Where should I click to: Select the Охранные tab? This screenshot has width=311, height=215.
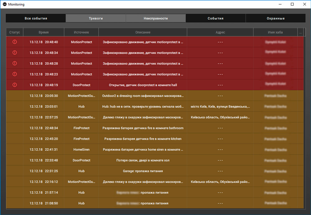click(276, 18)
